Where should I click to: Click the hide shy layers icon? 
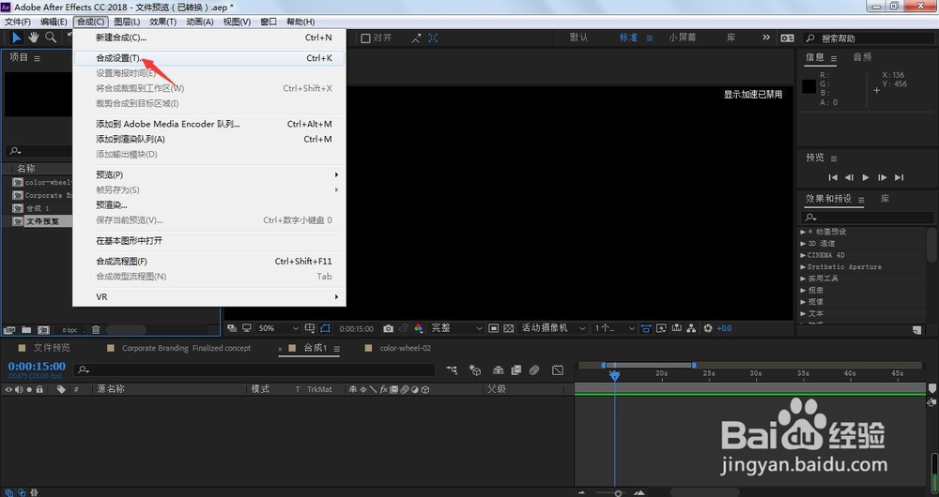click(498, 370)
